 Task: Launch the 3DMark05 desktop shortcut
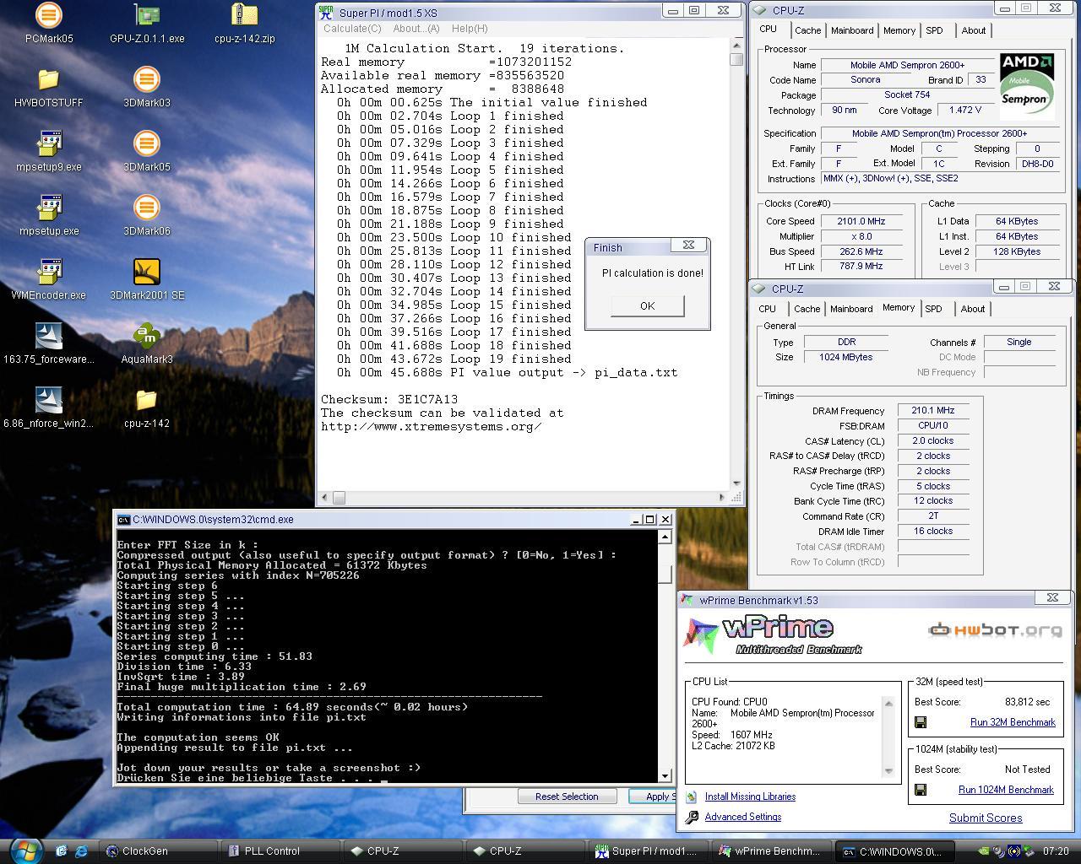tap(147, 143)
